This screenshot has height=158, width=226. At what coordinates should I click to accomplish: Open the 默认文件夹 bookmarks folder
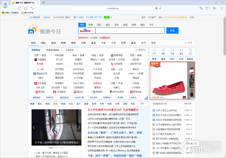tap(27, 13)
